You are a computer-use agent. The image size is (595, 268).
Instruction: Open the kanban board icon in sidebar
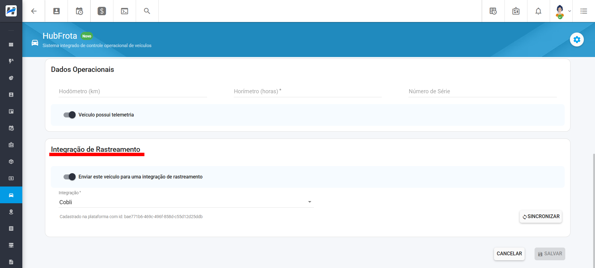(11, 112)
